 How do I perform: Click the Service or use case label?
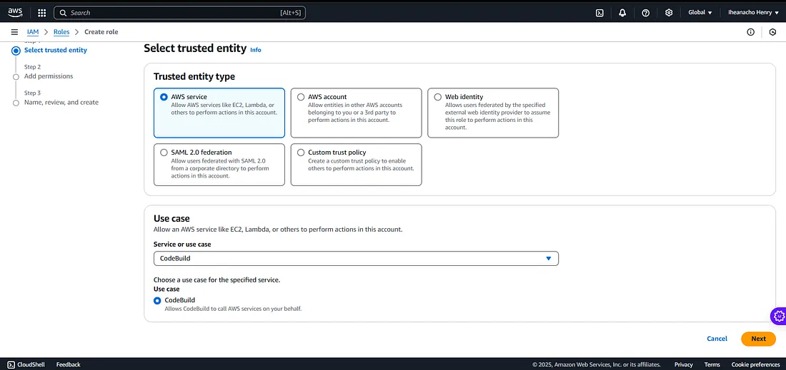[x=182, y=245]
